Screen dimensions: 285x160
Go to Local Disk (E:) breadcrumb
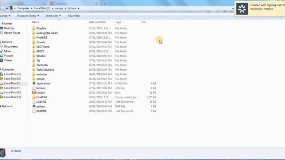42,8
